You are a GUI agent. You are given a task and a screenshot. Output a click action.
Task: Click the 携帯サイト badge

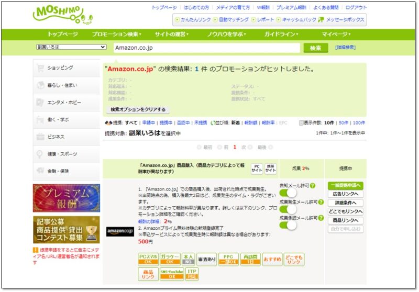tap(270, 169)
